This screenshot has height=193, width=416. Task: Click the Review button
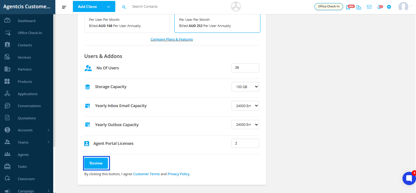(x=96, y=163)
